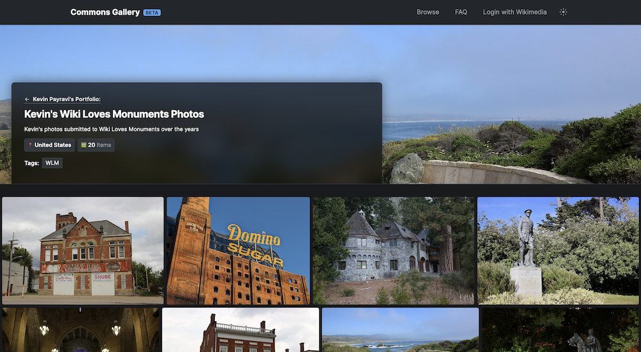Click the description text about Wiki Loves Monuments
This screenshot has width=641, height=352.
point(112,129)
